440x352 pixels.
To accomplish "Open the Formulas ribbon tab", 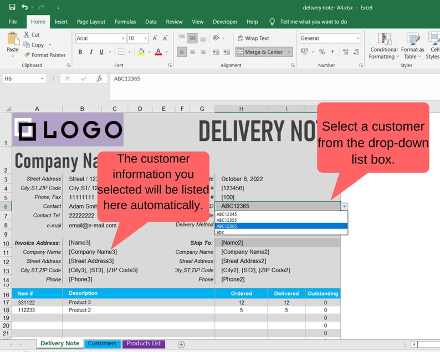I will pyautogui.click(x=125, y=22).
